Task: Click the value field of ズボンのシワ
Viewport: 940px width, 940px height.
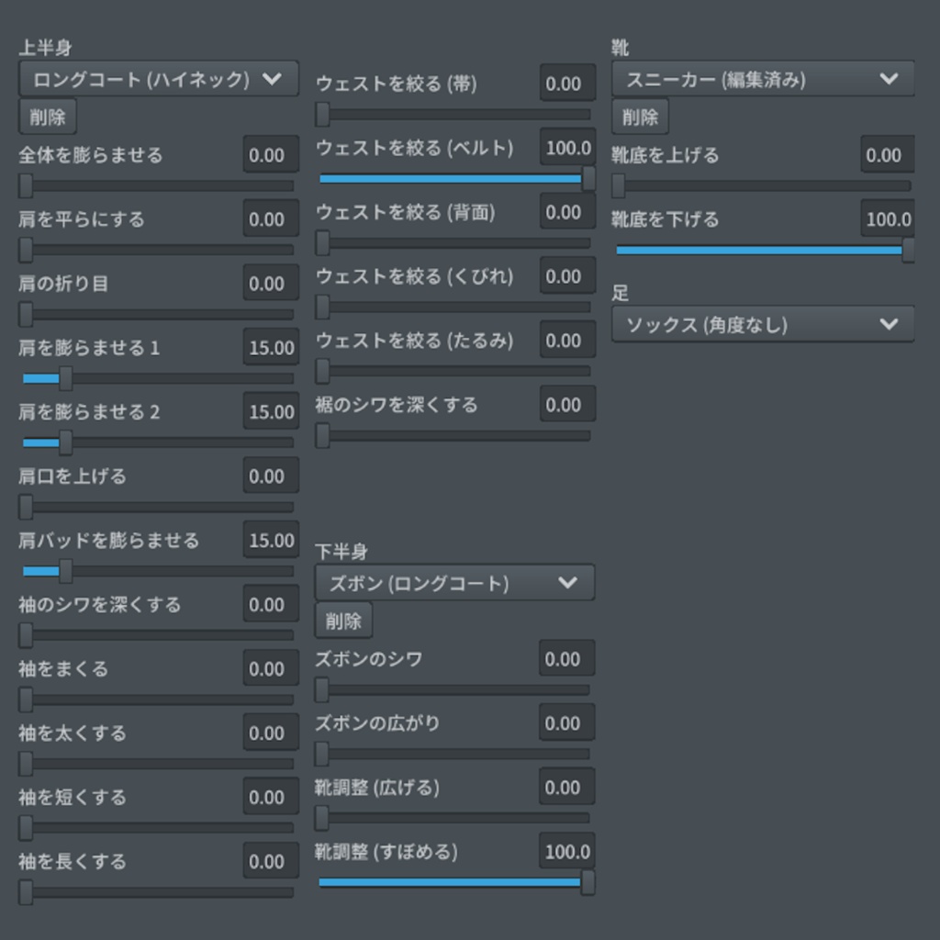Action: [566, 658]
